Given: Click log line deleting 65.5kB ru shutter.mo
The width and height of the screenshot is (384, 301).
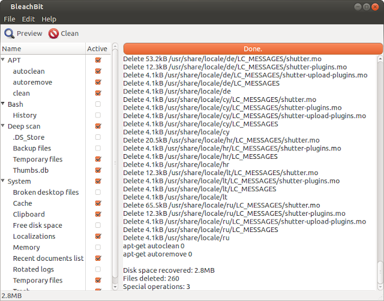Looking at the screenshot, I should 221,205.
